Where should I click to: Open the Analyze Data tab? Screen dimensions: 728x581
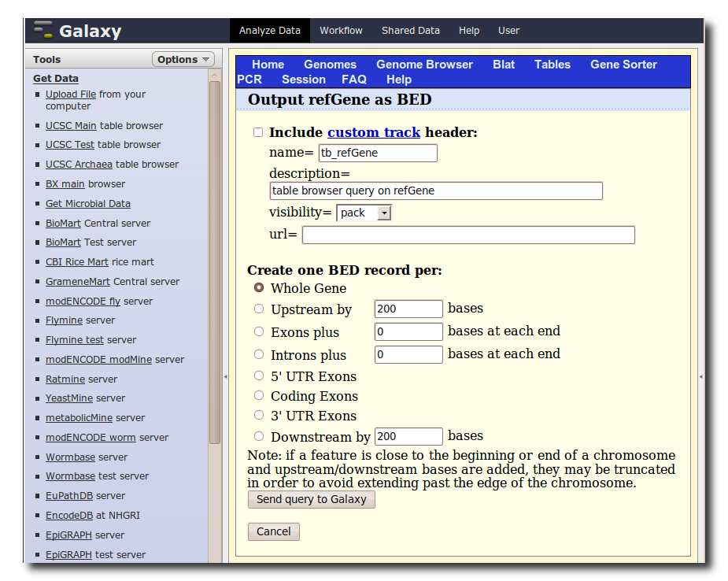click(270, 31)
